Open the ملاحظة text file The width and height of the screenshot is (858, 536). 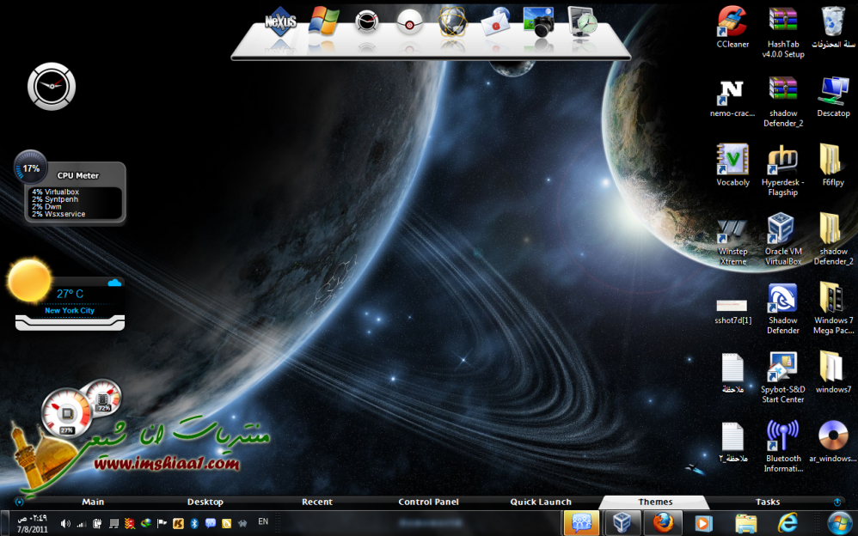click(x=732, y=373)
